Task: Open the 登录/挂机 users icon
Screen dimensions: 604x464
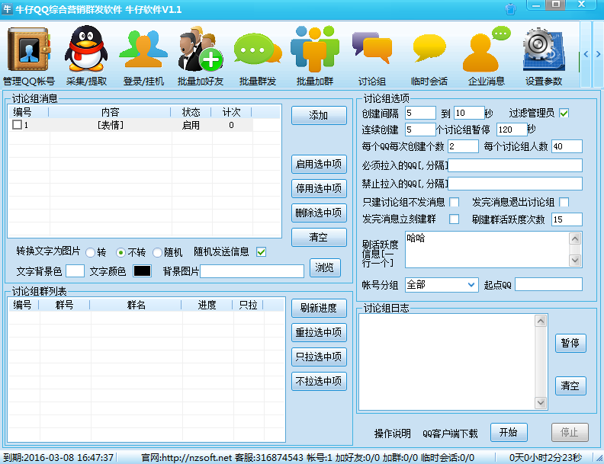Action: pyautogui.click(x=143, y=50)
